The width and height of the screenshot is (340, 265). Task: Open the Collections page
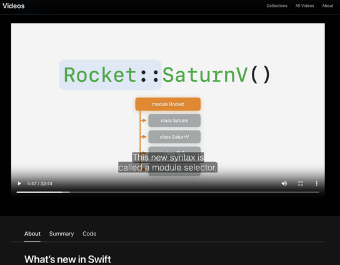277,6
